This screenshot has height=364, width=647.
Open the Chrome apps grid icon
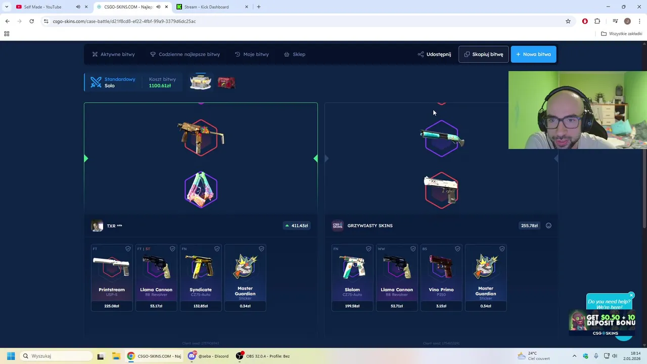(x=7, y=34)
